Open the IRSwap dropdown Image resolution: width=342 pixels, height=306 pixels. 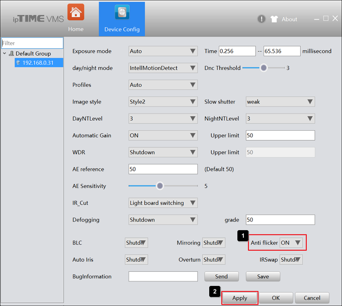coord(291,260)
